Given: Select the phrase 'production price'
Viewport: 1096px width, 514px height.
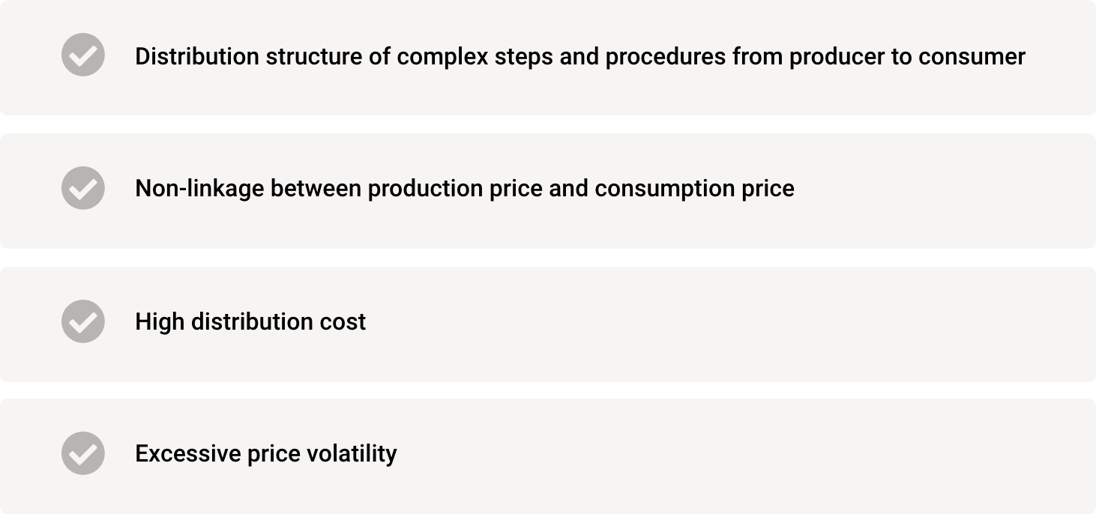Looking at the screenshot, I should coord(455,189).
